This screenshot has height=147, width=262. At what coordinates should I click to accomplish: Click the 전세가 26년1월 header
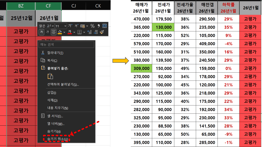point(163,8)
